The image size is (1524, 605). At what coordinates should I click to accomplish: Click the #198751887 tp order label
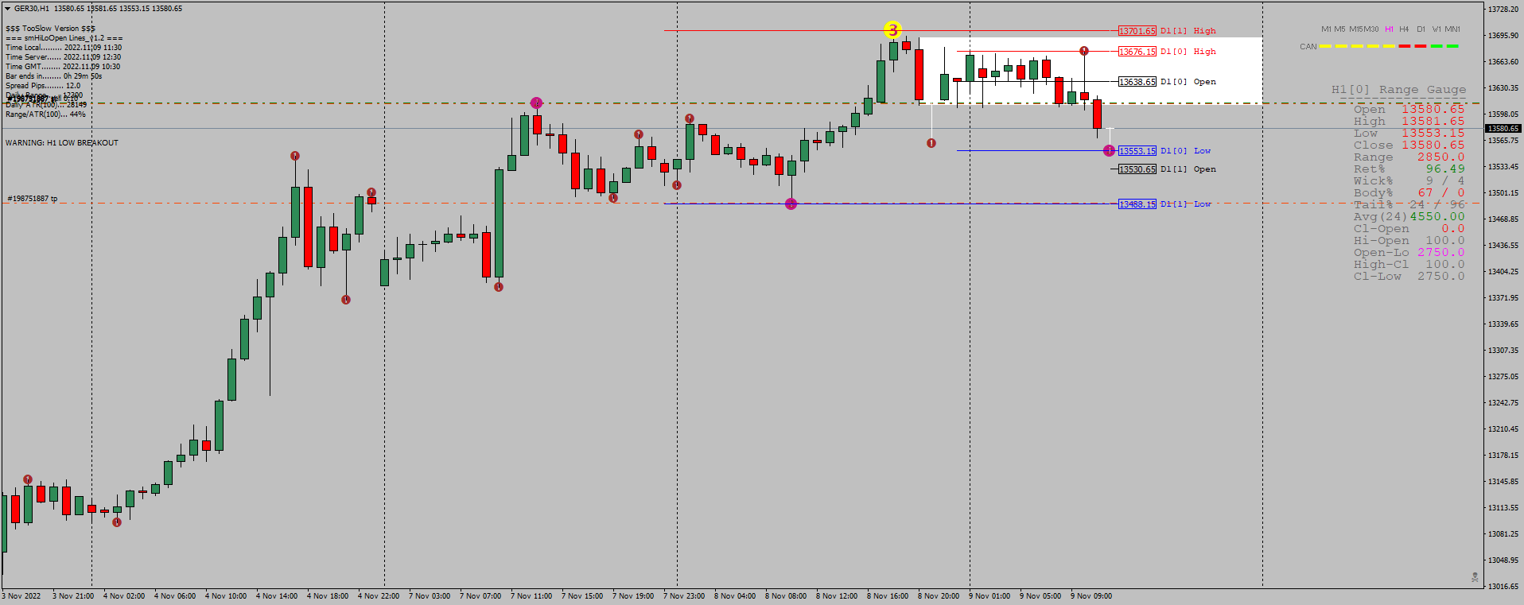point(33,199)
